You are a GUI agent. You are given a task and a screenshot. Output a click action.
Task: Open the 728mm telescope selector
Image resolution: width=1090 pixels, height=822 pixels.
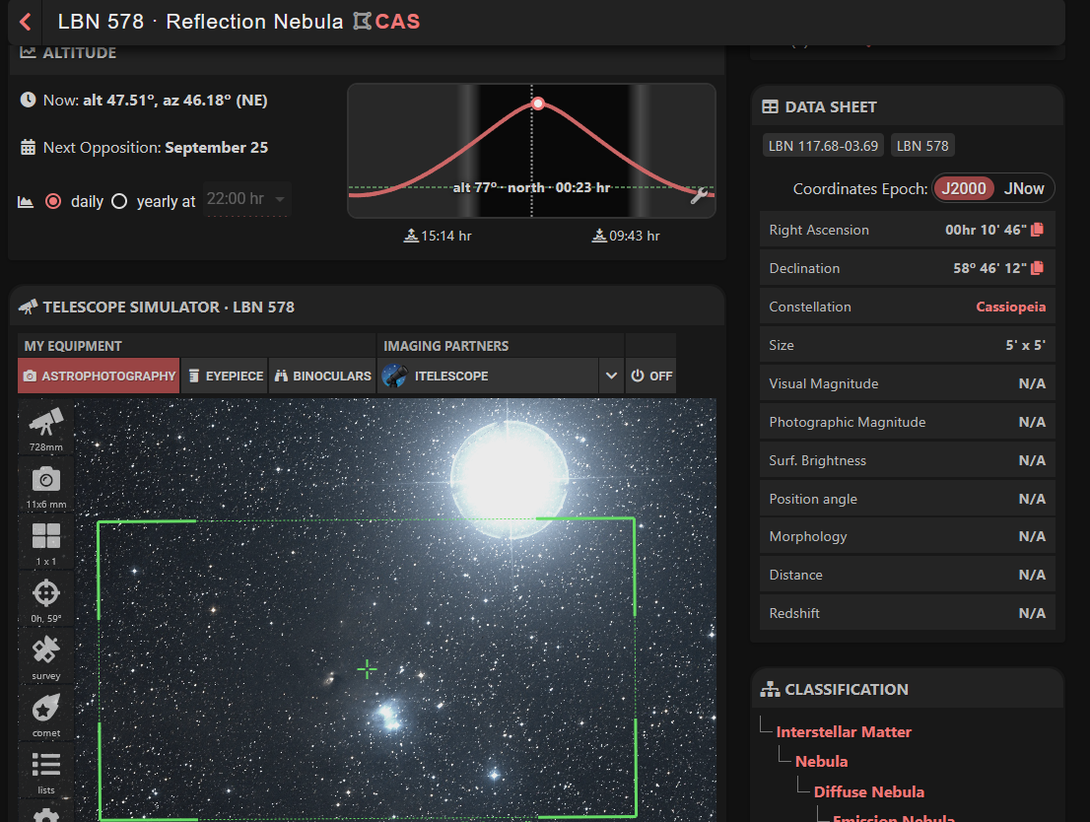coord(46,428)
